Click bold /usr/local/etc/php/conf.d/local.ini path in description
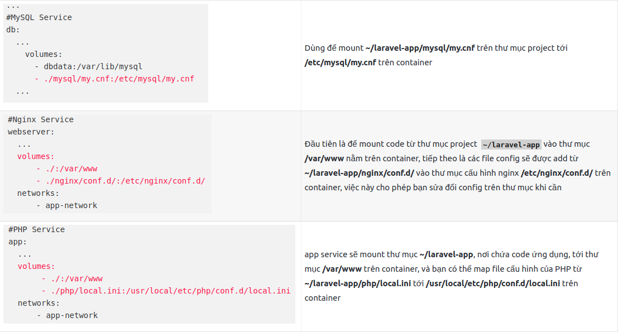Image resolution: width=618 pixels, height=332 pixels. [x=492, y=283]
